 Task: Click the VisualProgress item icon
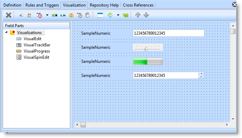(x=19, y=51)
